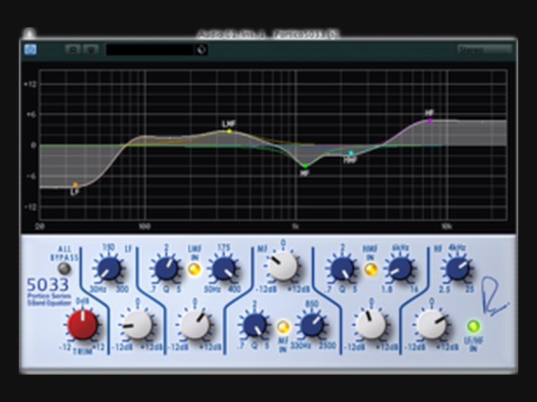Select the magenta HF node on the graph
The image size is (537, 402).
tap(430, 121)
